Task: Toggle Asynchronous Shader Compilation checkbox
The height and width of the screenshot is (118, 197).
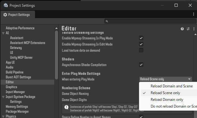Action: pyautogui.click(x=141, y=65)
